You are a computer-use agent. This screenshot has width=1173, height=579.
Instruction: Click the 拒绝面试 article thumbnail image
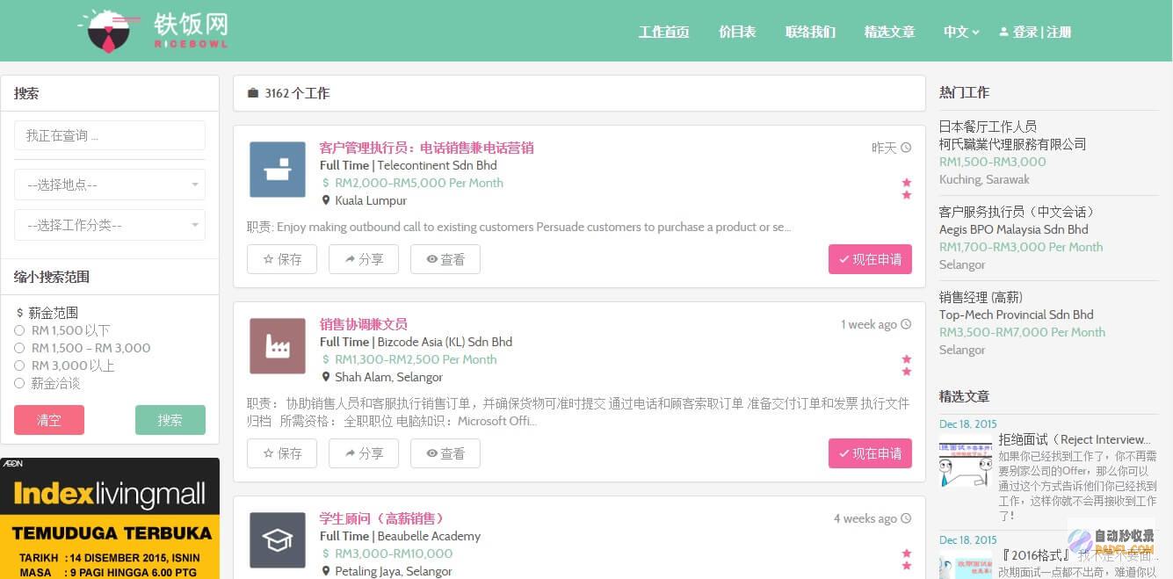[x=966, y=460]
